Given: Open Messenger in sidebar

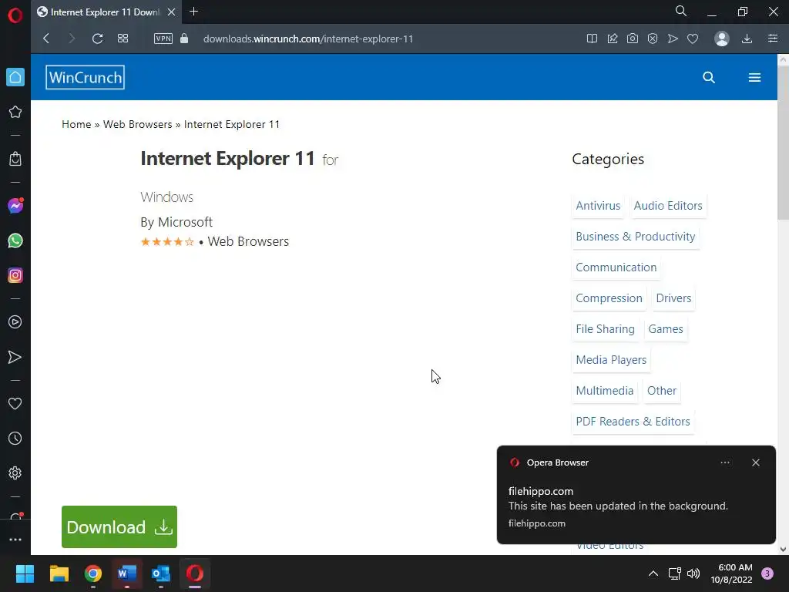Looking at the screenshot, I should tap(15, 205).
